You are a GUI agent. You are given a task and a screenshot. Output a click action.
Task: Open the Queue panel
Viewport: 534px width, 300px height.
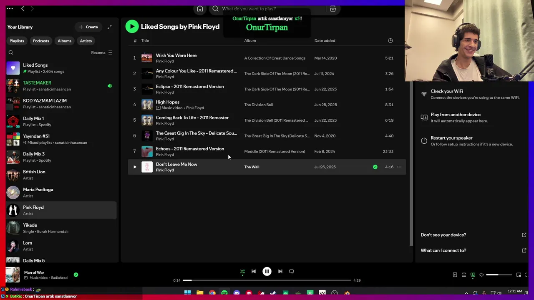[464, 275]
